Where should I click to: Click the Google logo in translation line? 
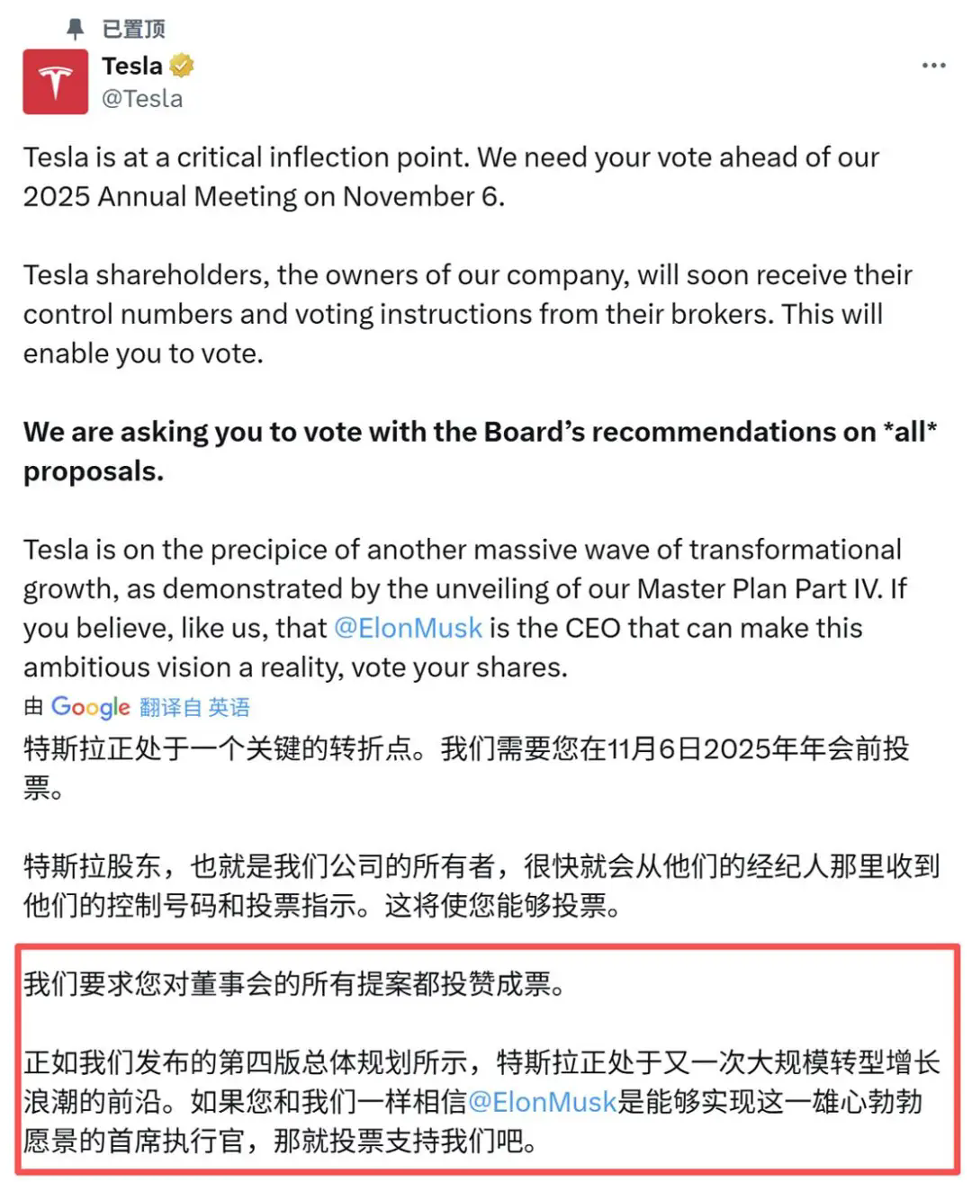tap(90, 707)
